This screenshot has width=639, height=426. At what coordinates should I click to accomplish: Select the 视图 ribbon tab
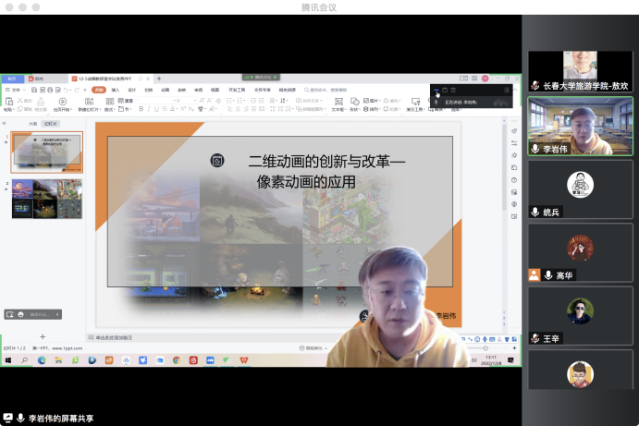pos(215,90)
